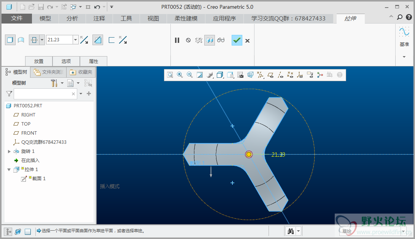Open depth type dropdown arrow

[x=42, y=40]
